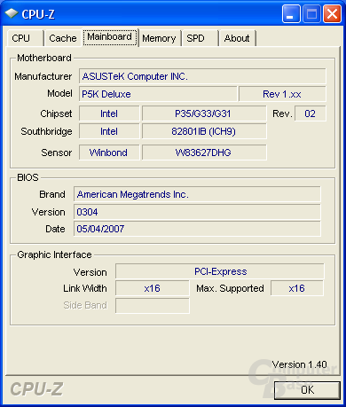This screenshot has width=346, height=407.
Task: Click the 82801IB (ICH9) southbridge value
Action: [x=204, y=131]
